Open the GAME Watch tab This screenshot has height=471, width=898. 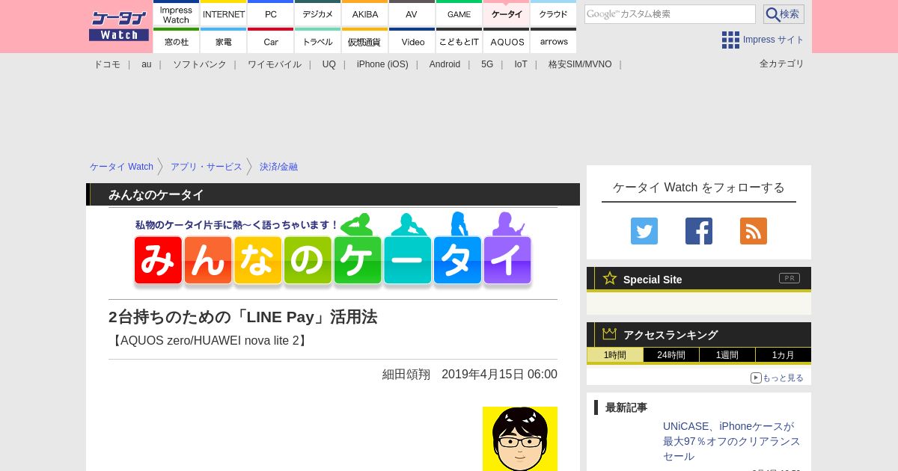(x=459, y=13)
